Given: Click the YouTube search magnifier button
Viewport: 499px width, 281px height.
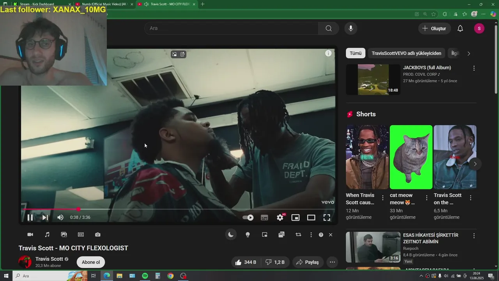Looking at the screenshot, I should coord(329,28).
